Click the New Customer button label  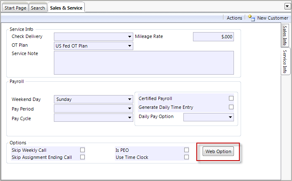[273, 18]
